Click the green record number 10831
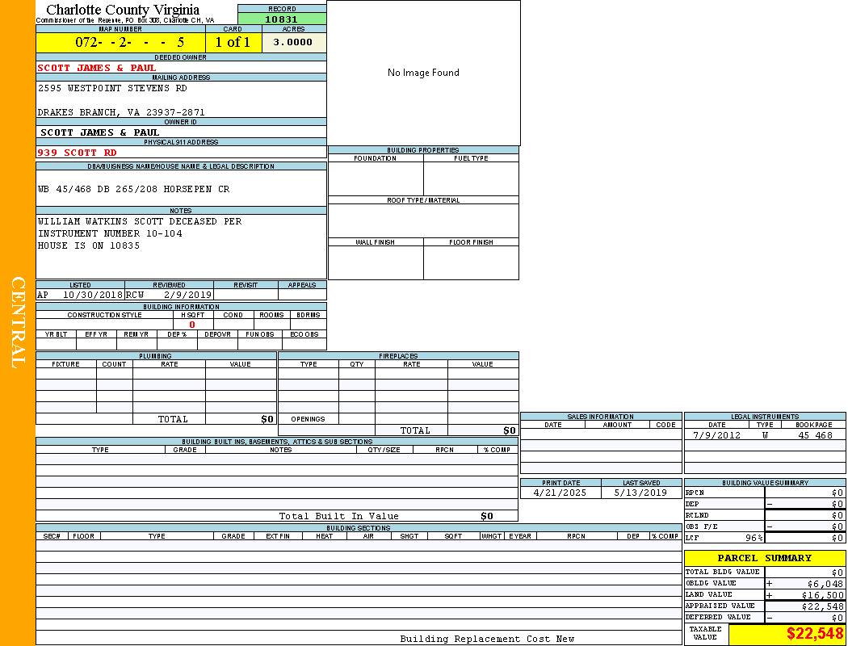This screenshot has width=848, height=646. click(282, 19)
